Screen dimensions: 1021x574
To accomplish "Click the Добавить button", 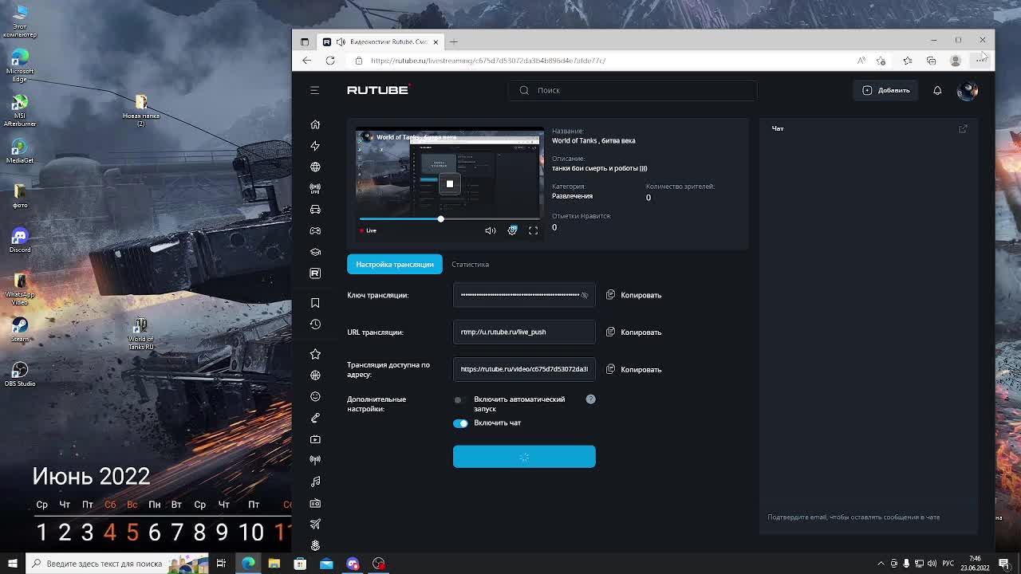I will click(885, 90).
